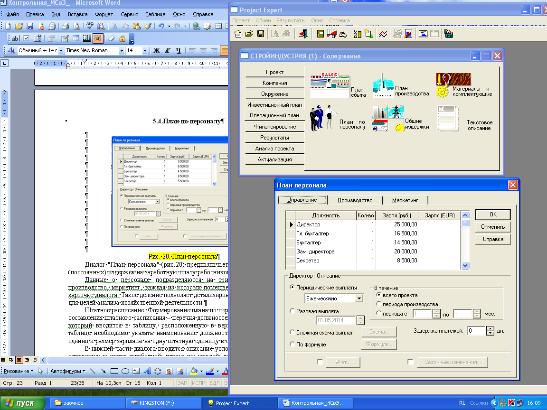This screenshot has height=410, width=547.
Task: Open Times New Roman font dropdown
Action: tap(122, 51)
